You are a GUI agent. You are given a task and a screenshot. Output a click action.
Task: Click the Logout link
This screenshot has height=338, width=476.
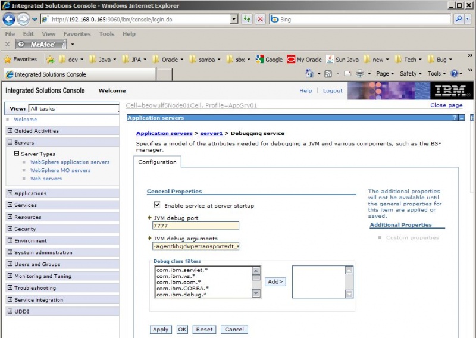[x=333, y=90]
